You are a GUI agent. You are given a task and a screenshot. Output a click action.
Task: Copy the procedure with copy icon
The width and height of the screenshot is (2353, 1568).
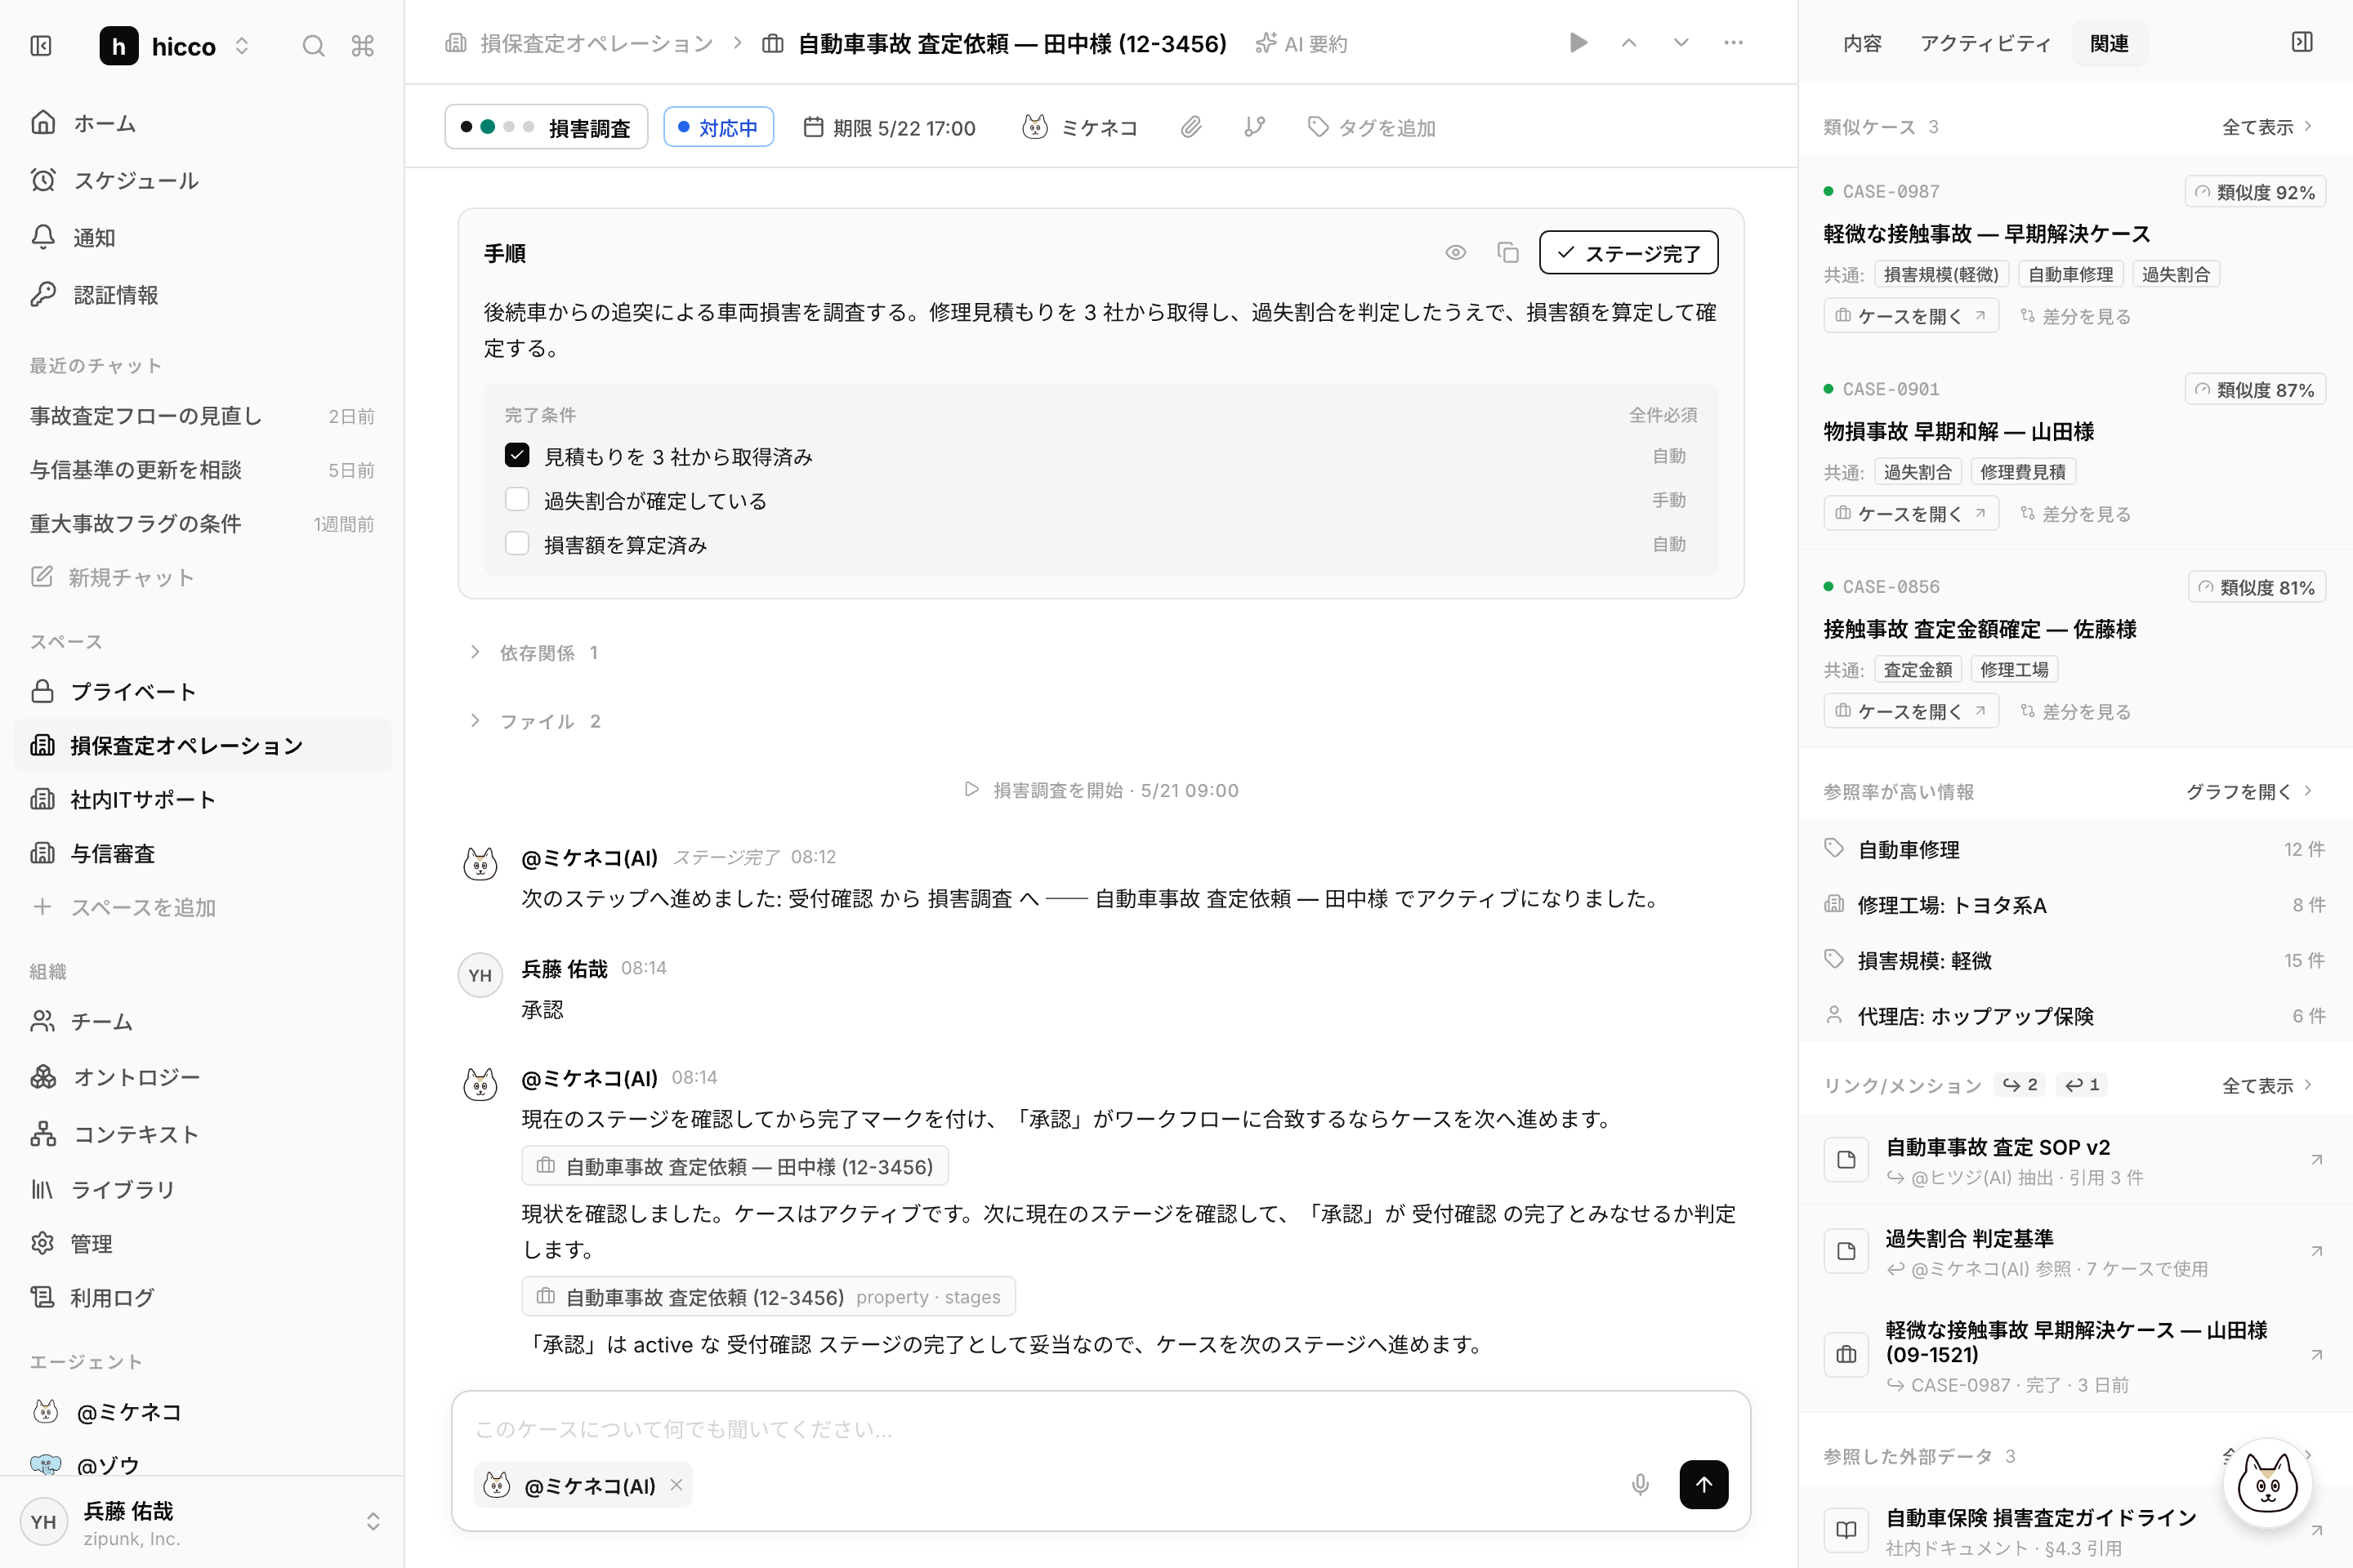1507,253
